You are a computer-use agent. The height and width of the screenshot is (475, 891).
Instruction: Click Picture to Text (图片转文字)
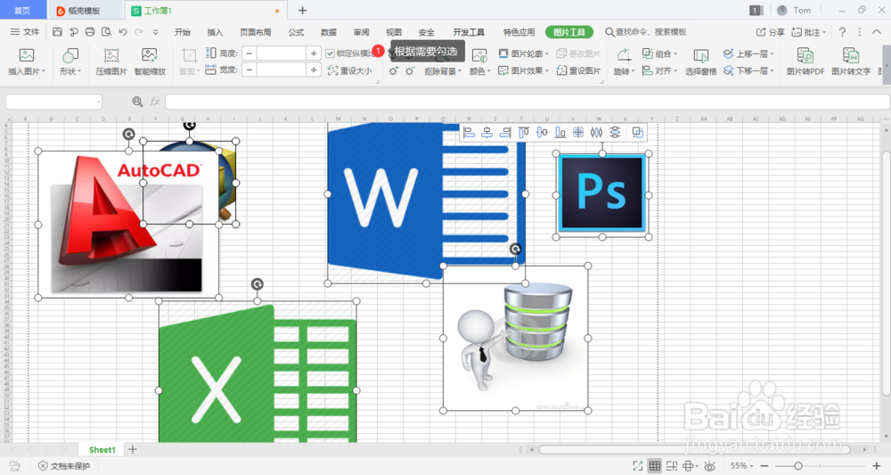pos(851,61)
